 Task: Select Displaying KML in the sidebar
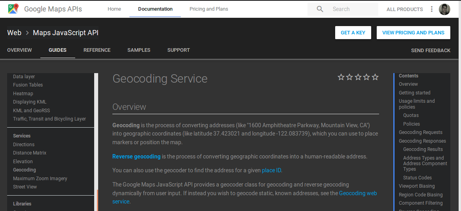(x=30, y=102)
